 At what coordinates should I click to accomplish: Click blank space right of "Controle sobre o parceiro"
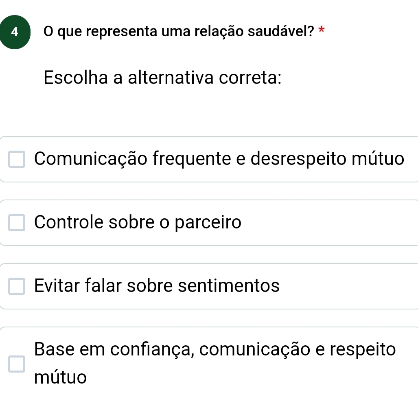pos(326,223)
